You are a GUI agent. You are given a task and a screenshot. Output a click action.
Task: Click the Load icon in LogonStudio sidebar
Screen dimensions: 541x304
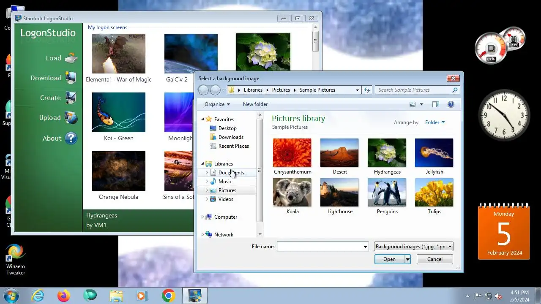click(x=71, y=58)
